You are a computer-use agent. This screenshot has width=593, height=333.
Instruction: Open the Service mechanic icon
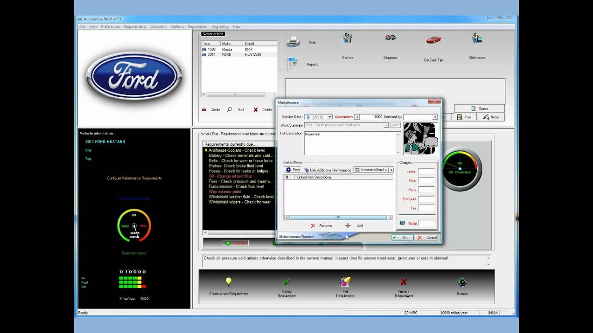point(347,38)
